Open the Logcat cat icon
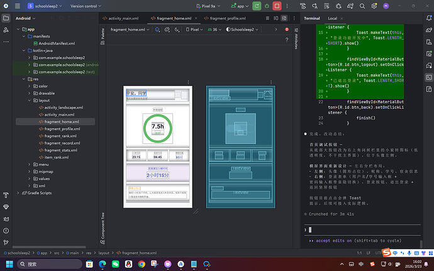This screenshot has height=271, width=434. click(6, 219)
